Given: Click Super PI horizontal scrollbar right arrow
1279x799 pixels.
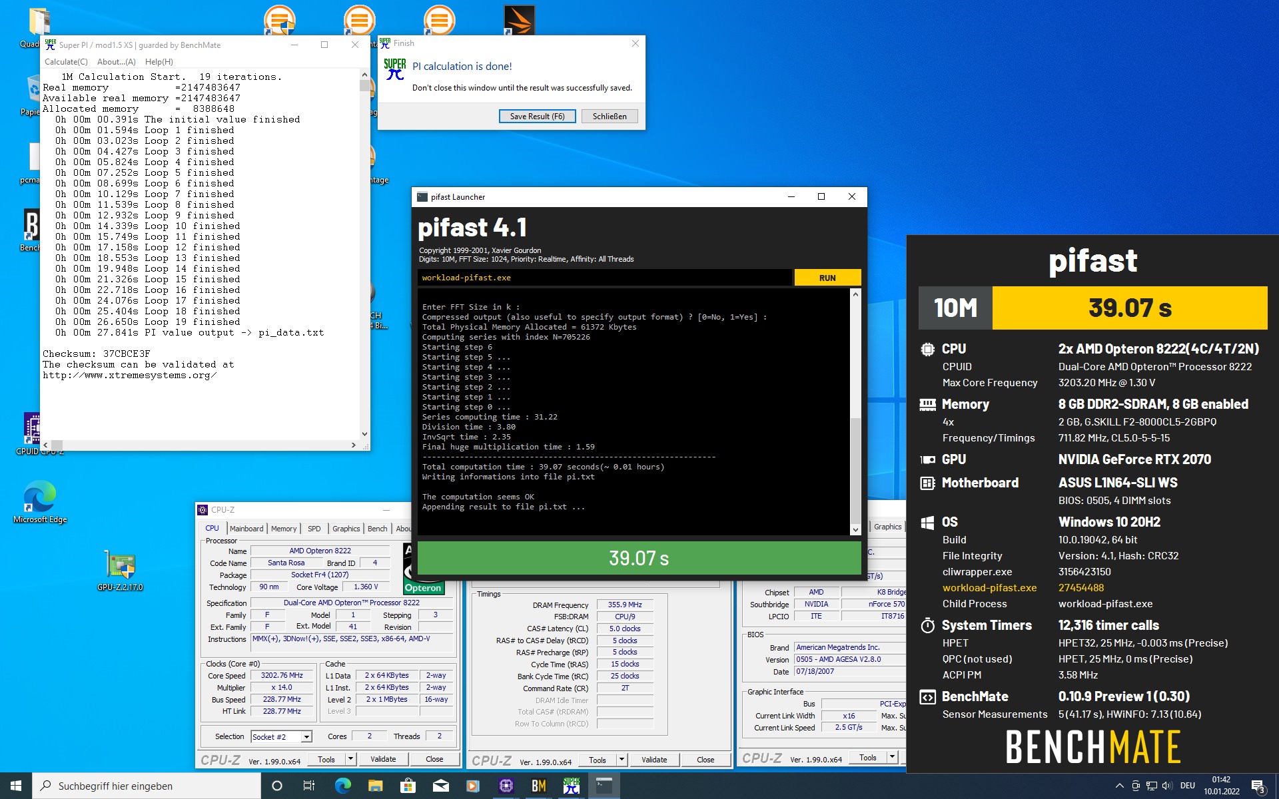Looking at the screenshot, I should (354, 445).
